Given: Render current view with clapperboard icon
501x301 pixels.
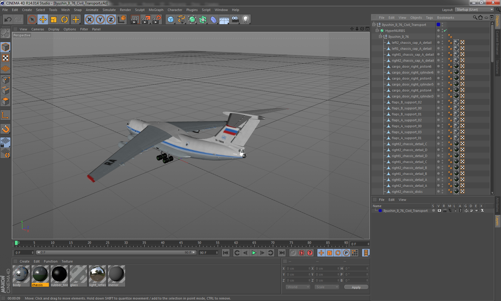Looking at the screenshot, I should pyautogui.click(x=135, y=20).
